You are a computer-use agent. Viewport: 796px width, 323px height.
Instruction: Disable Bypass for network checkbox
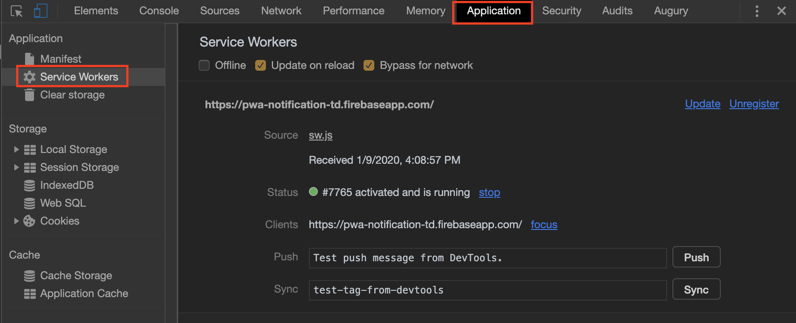click(369, 65)
